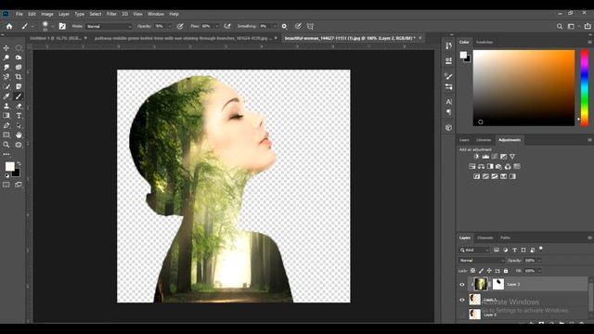594x334 pixels.
Task: Select the Zoom tool in toolbox
Action: pos(6,145)
